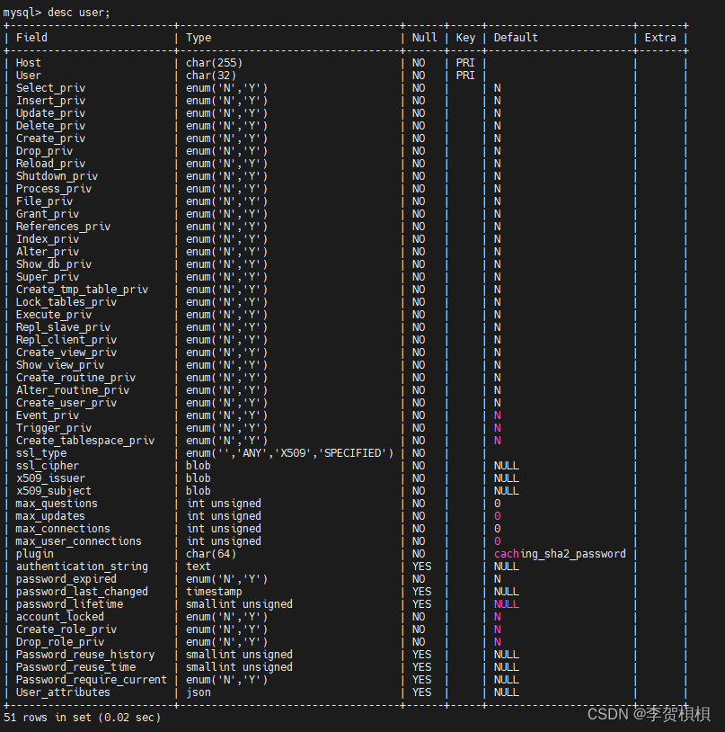725x732 pixels.
Task: Select the max_user_connections field name
Action: click(79, 542)
